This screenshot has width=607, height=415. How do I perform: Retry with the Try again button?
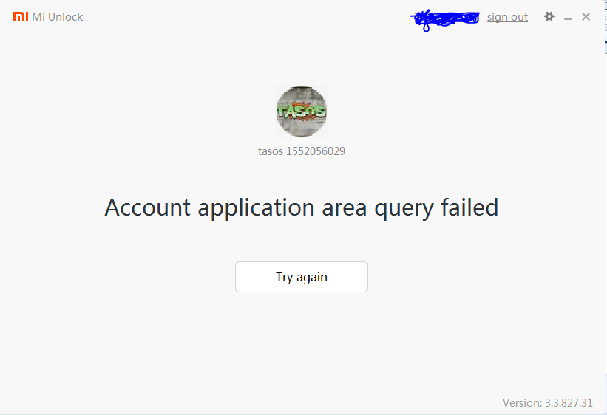click(x=301, y=277)
